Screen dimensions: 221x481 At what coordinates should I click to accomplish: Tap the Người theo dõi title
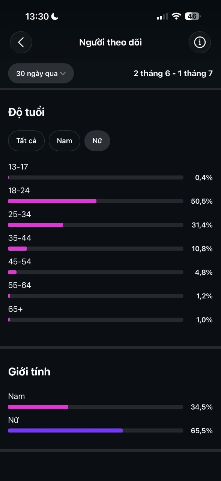click(x=111, y=42)
